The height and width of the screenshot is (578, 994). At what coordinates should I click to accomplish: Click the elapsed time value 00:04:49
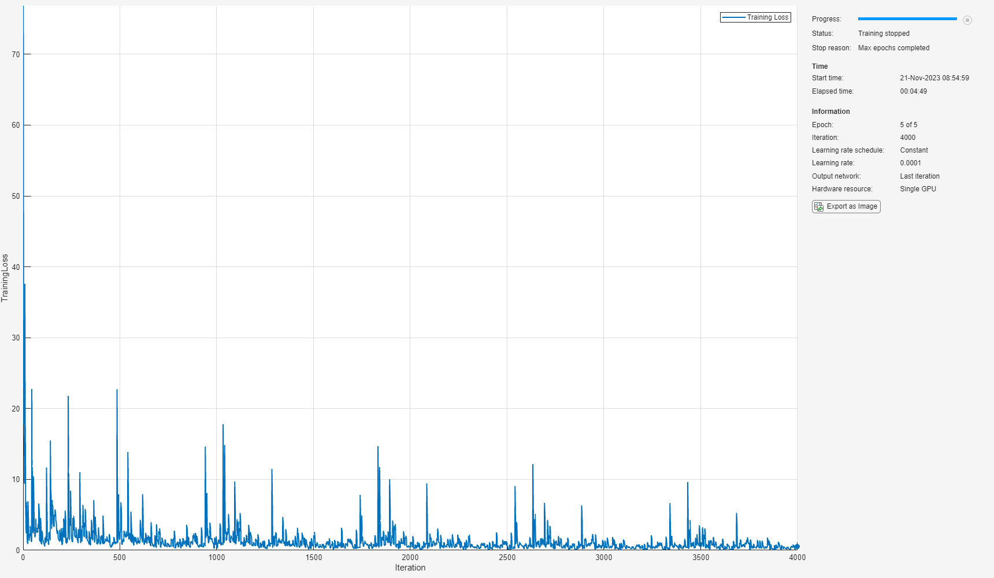pos(913,91)
